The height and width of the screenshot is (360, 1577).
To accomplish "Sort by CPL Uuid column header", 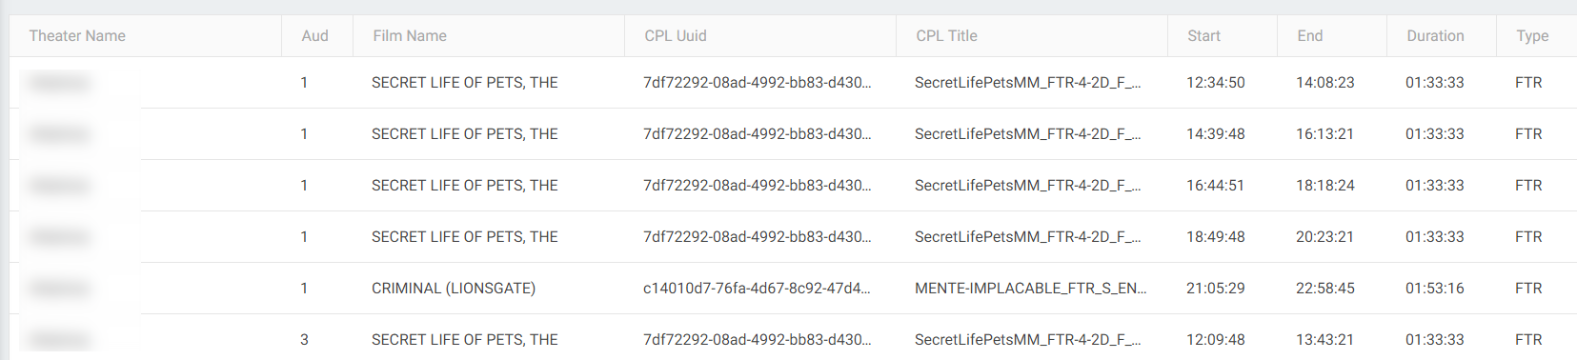I will point(676,36).
